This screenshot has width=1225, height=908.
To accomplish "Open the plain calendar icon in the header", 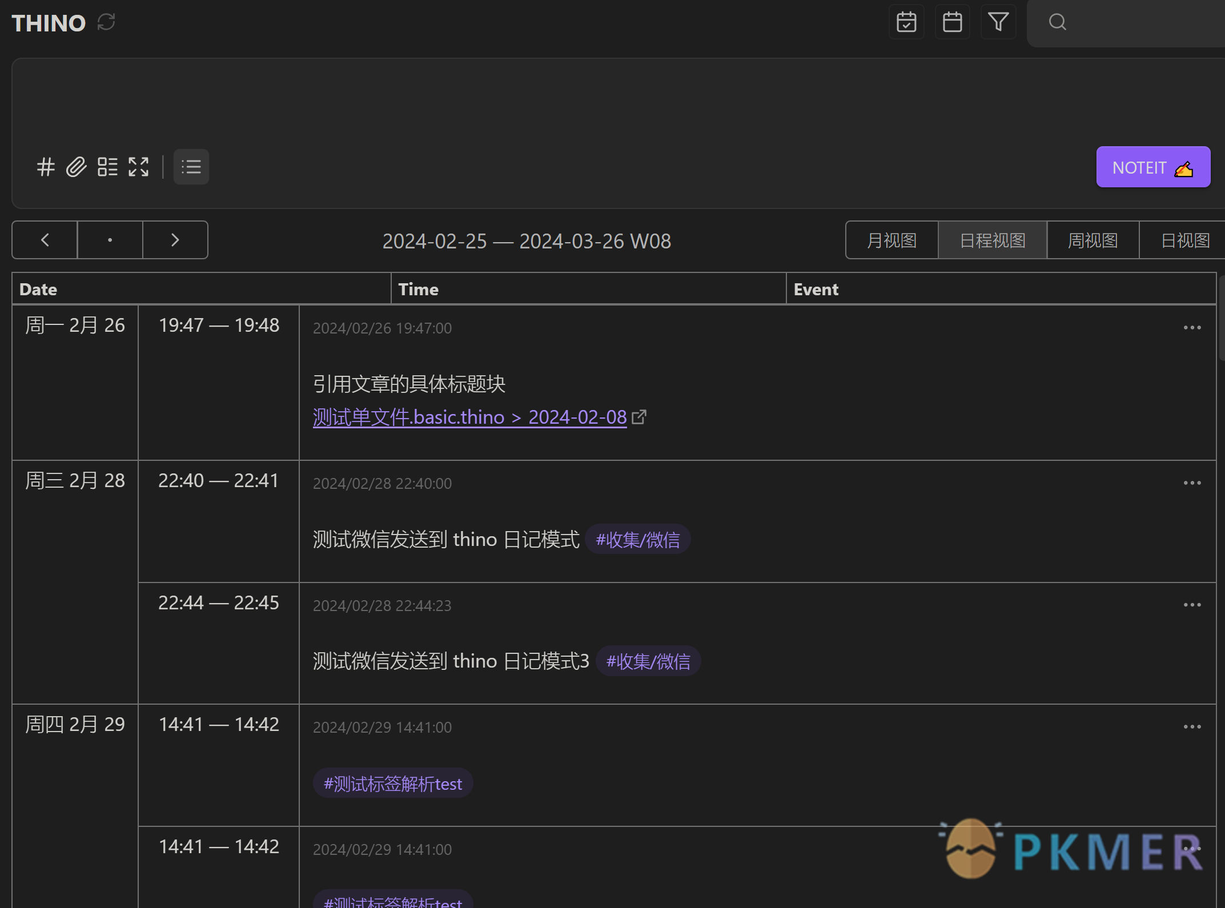I will point(952,22).
